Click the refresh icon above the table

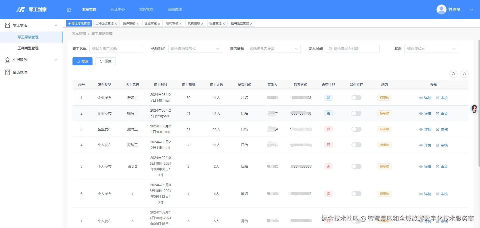(x=465, y=74)
